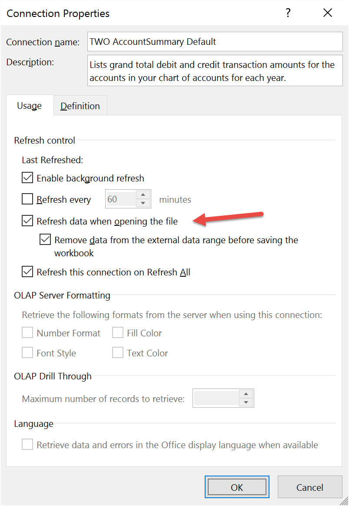Confirm with the OK button
This screenshot has width=349, height=506.
[237, 487]
